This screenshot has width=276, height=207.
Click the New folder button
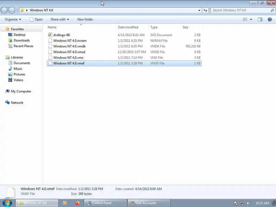pyautogui.click(x=85, y=19)
